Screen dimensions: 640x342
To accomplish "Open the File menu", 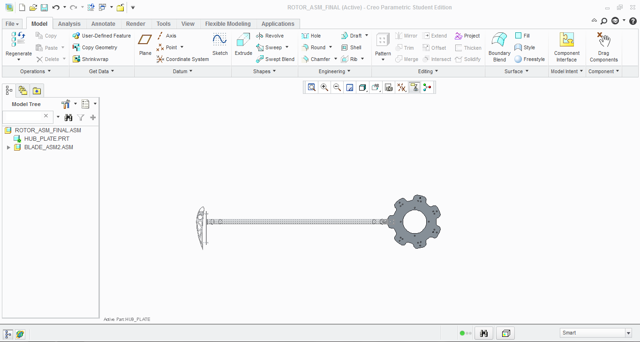I will click(12, 24).
